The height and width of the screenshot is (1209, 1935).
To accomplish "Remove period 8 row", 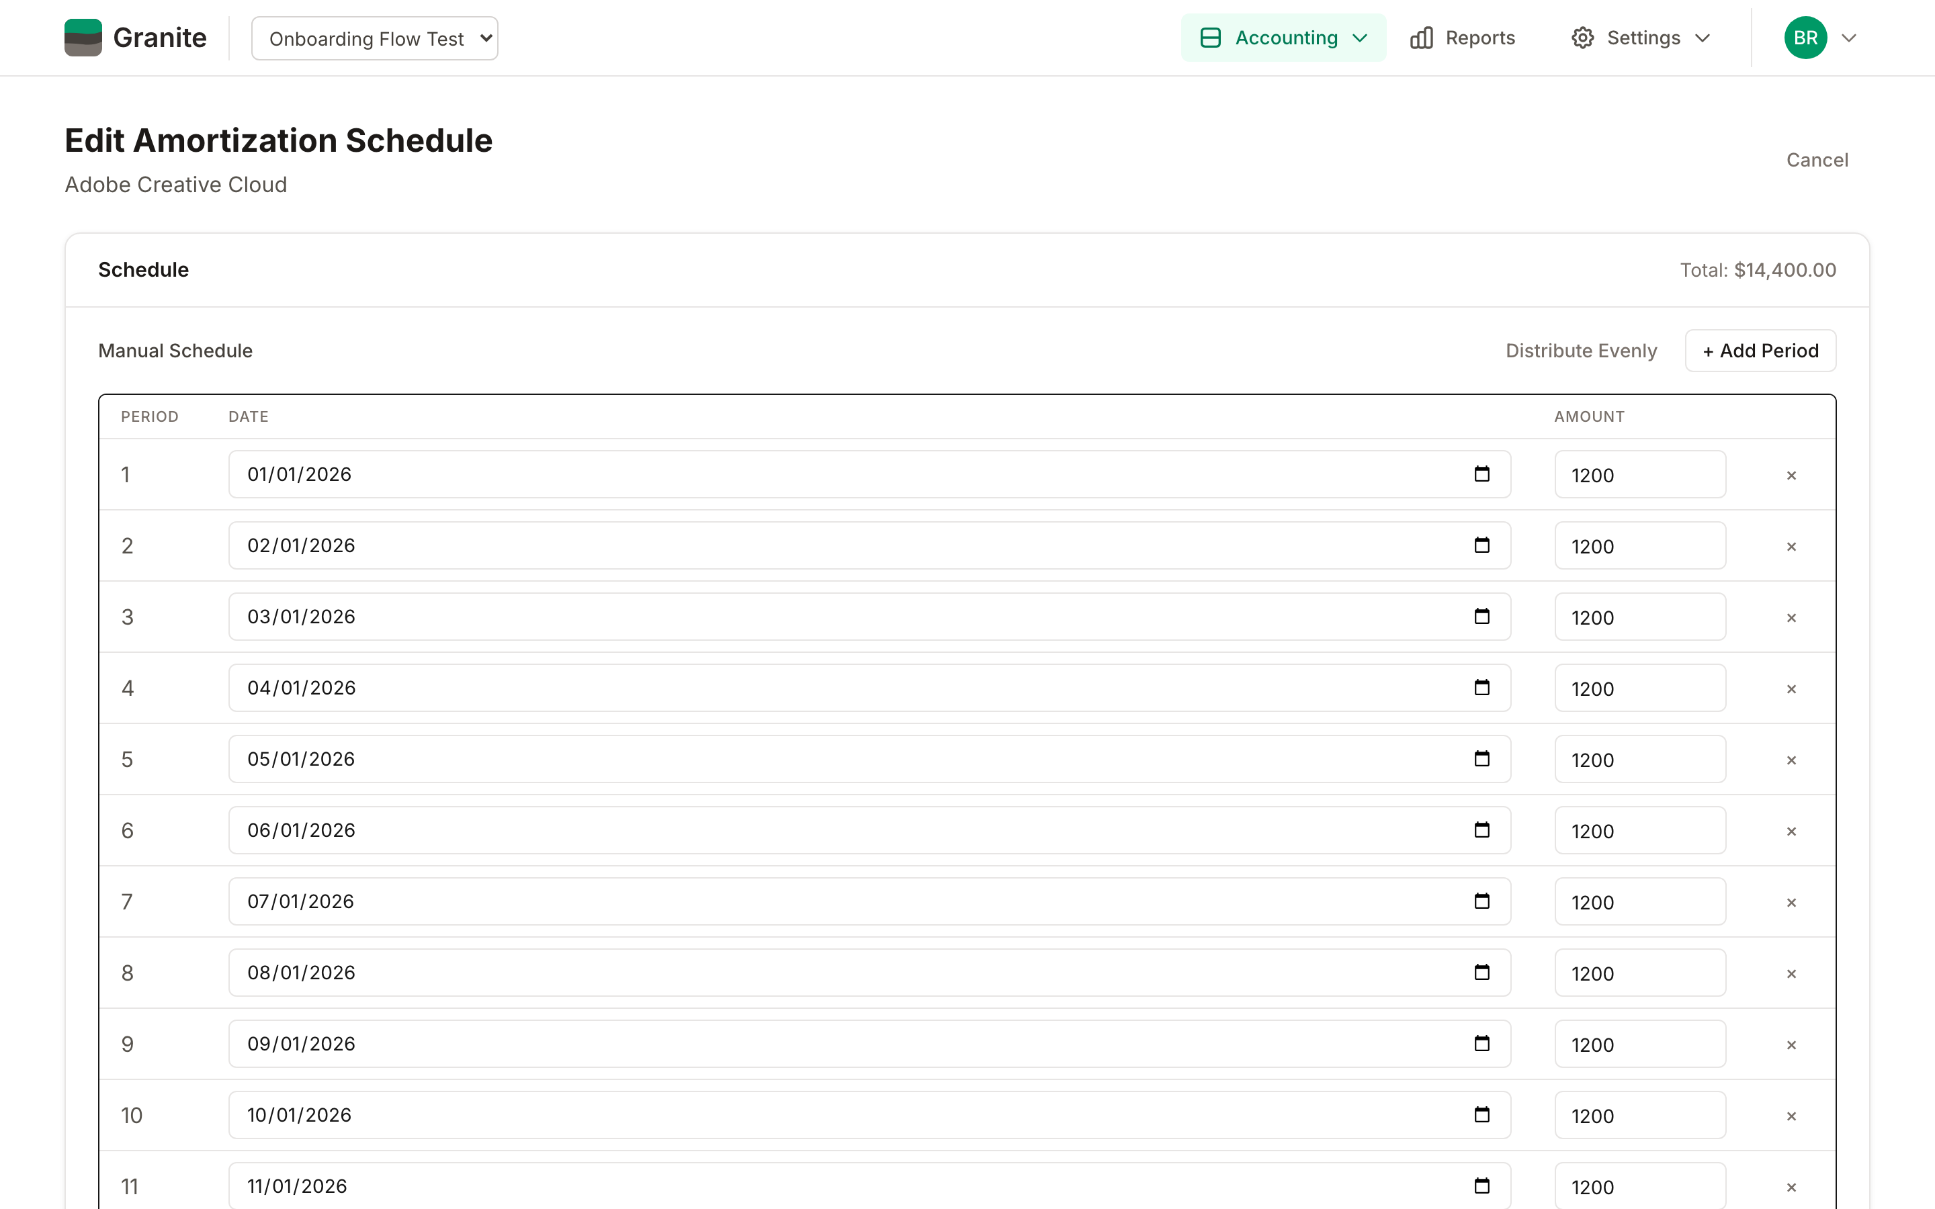I will click(1791, 973).
